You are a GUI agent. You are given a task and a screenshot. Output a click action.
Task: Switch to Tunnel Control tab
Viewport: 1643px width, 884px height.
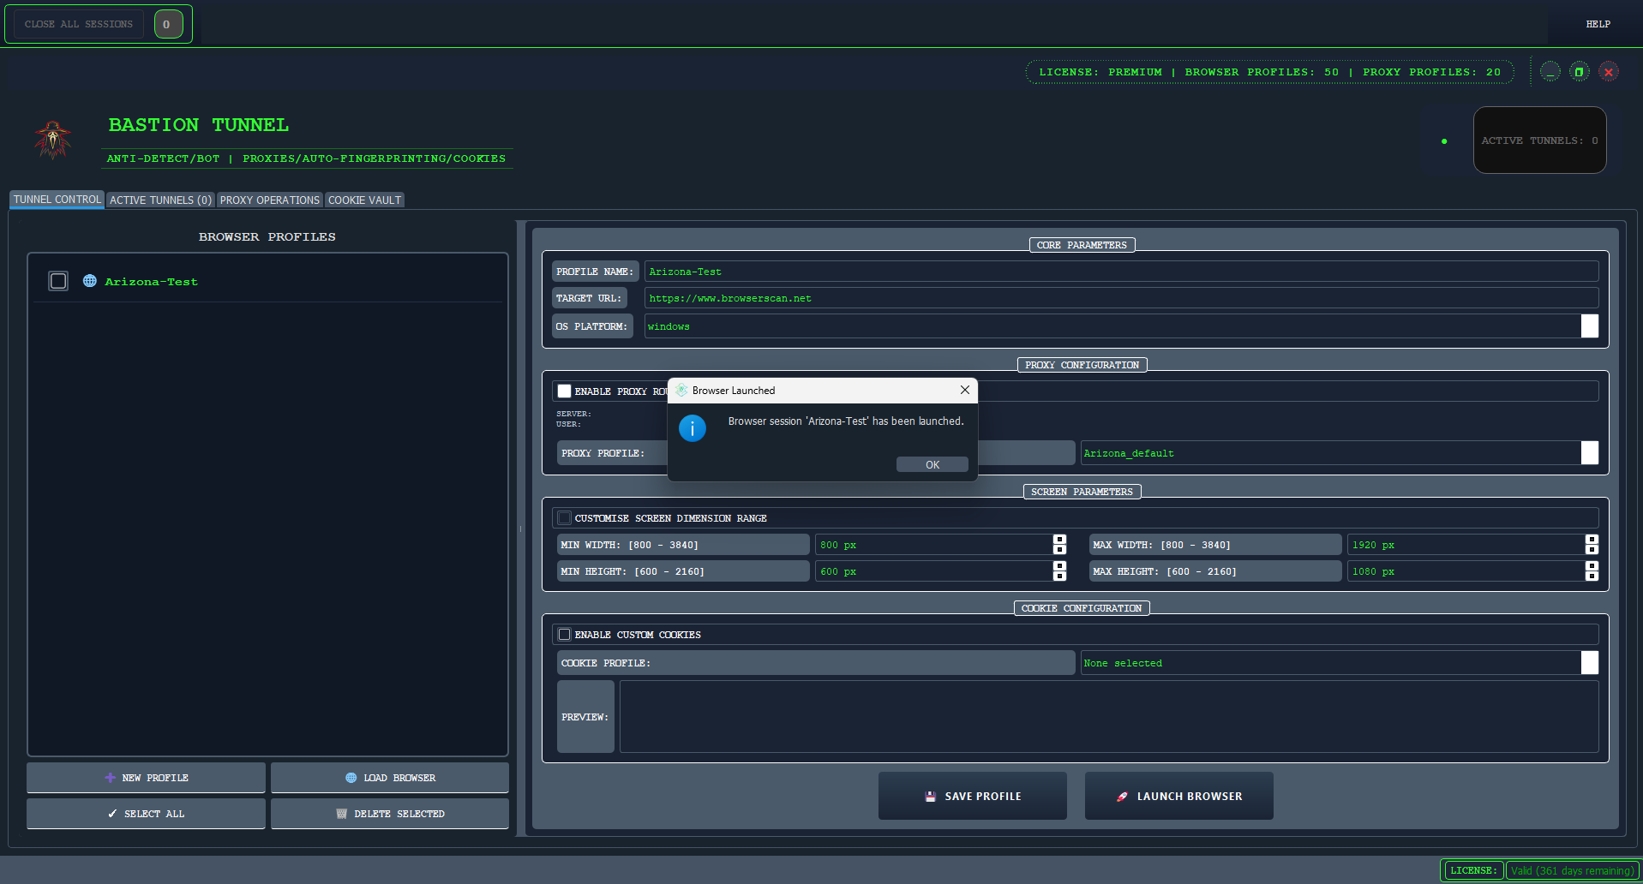(57, 200)
